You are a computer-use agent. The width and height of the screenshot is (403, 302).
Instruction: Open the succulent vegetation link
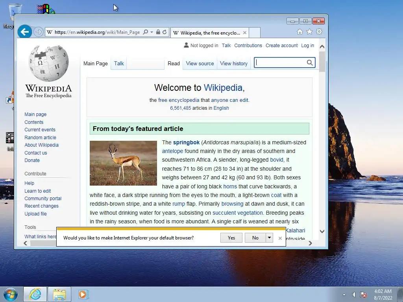(237, 213)
